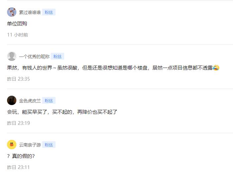
Task: Click the 粉丝 badge beside 金色虎皮兰
Action: point(49,101)
